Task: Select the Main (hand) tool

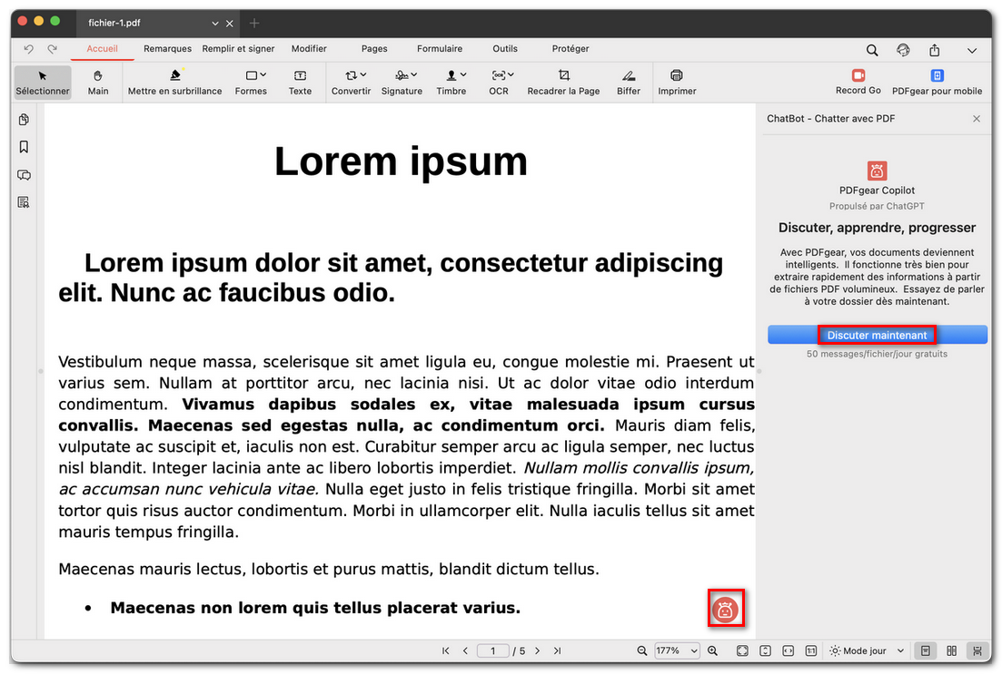Action: click(97, 82)
